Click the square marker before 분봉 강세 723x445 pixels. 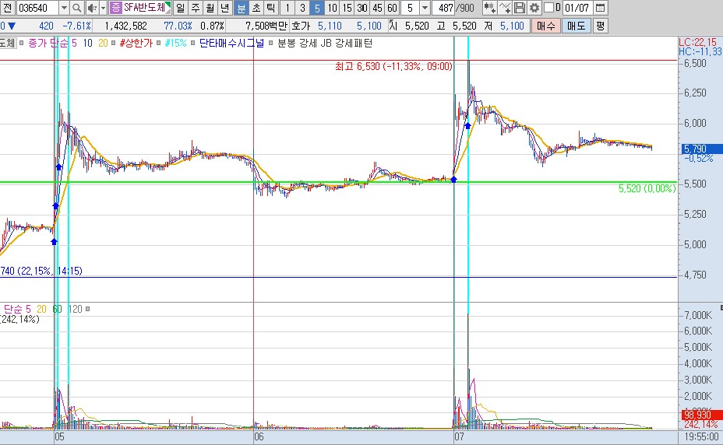click(x=270, y=44)
